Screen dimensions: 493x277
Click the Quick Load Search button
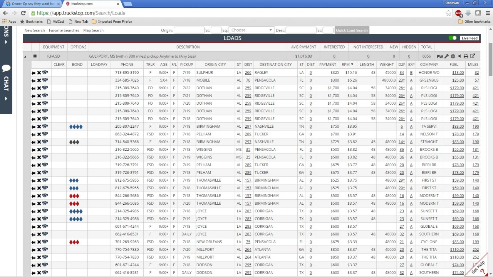[x=352, y=30]
